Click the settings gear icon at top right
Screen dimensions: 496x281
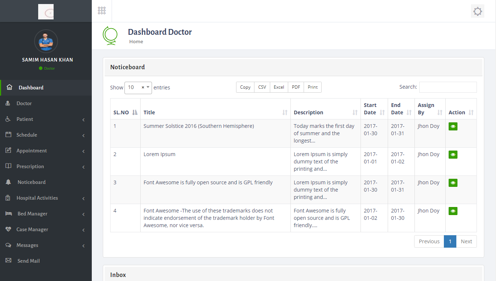pos(477,11)
